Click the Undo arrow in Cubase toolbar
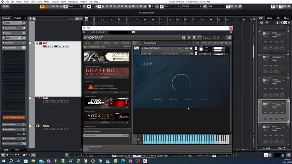Image resolution: width=292 pixels, height=164 pixels. [x=4, y=6]
